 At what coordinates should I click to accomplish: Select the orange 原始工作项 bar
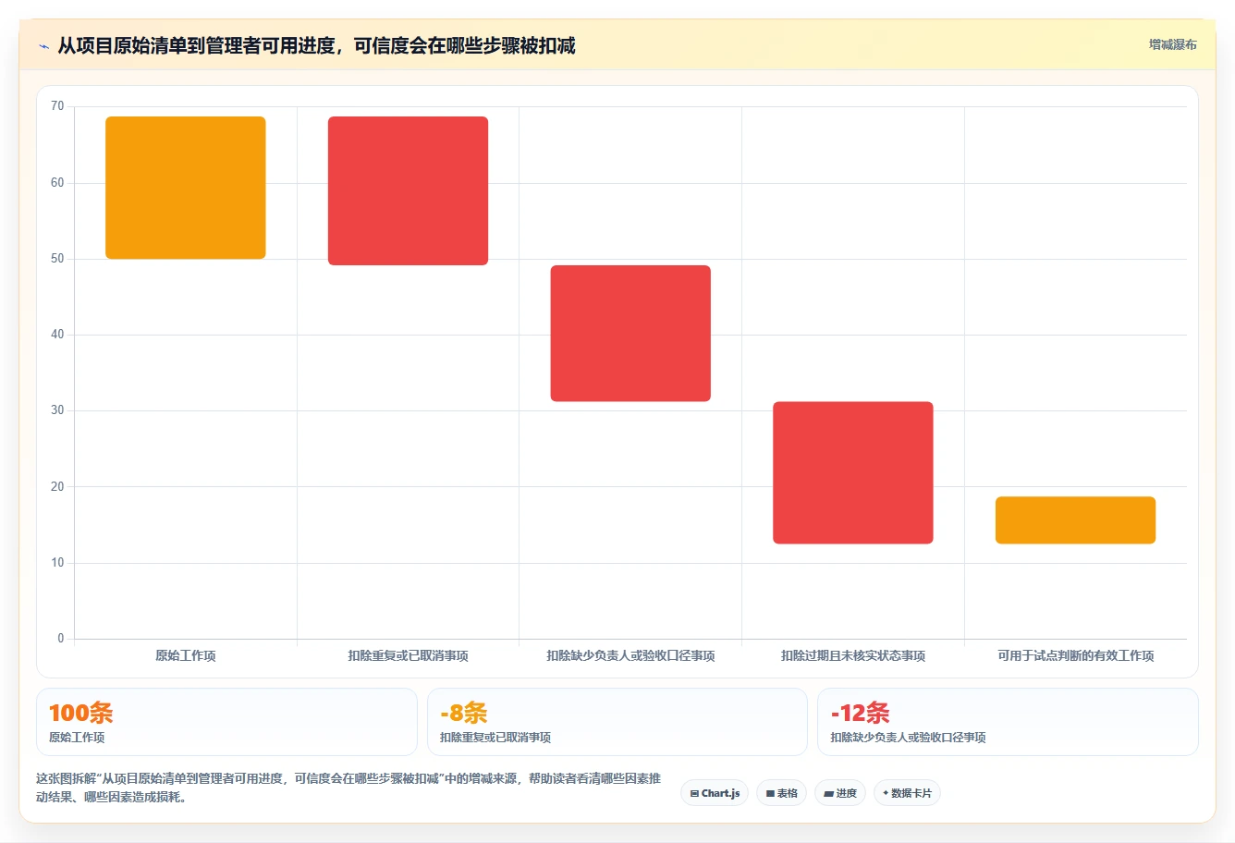[186, 188]
